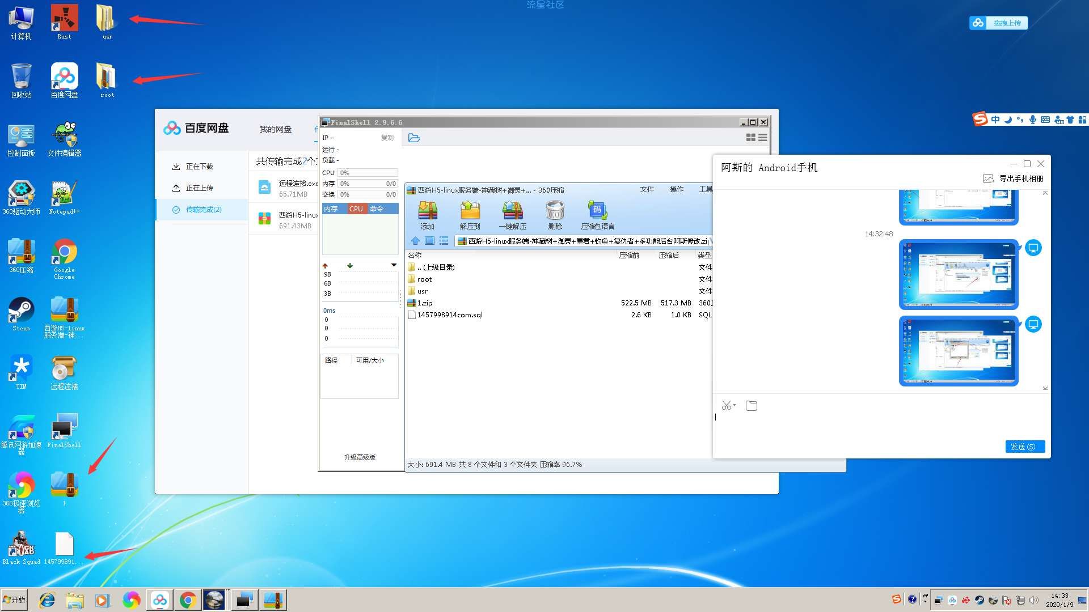1089x612 pixels.
Task: Select Google Chrome desktop shortcut
Action: coord(64,259)
